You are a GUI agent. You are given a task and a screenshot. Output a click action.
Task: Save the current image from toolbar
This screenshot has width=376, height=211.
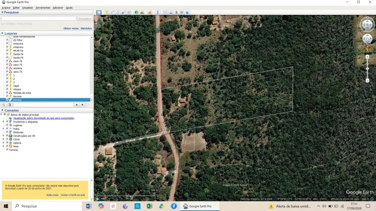pos(177,12)
